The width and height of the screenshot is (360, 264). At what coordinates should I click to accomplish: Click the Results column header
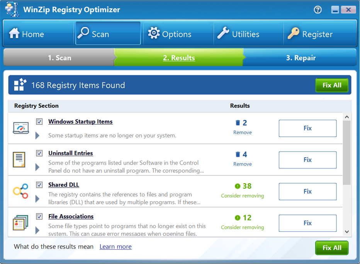pos(240,106)
